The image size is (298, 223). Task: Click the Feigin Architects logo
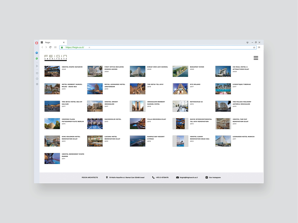click(x=56, y=58)
